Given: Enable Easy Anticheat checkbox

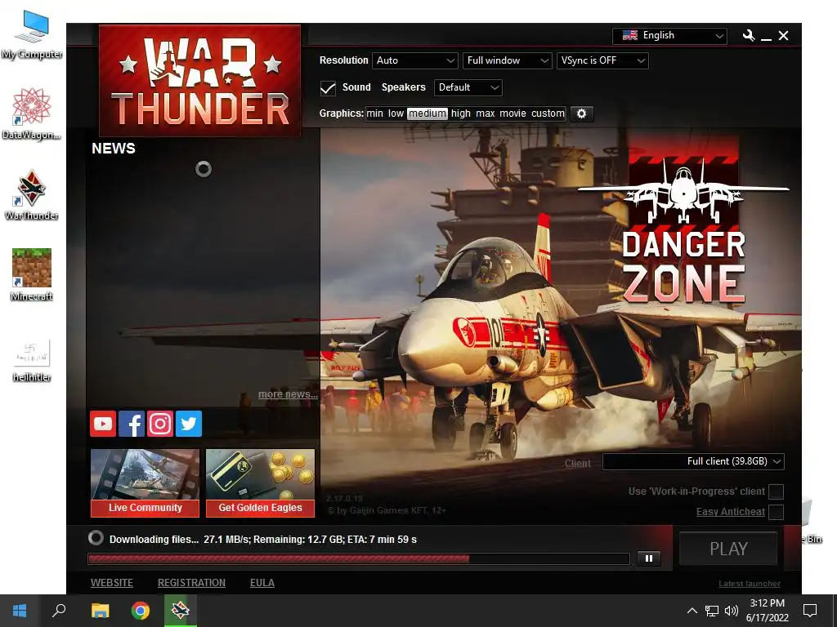Looking at the screenshot, I should tap(776, 512).
